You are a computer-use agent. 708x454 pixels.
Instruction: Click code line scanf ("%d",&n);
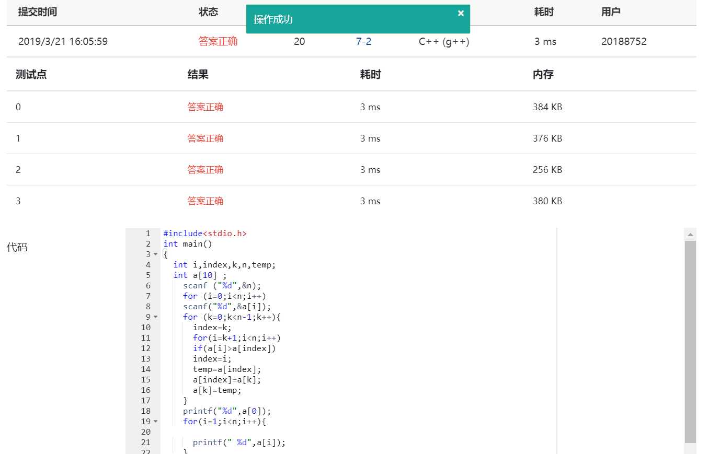(x=222, y=286)
